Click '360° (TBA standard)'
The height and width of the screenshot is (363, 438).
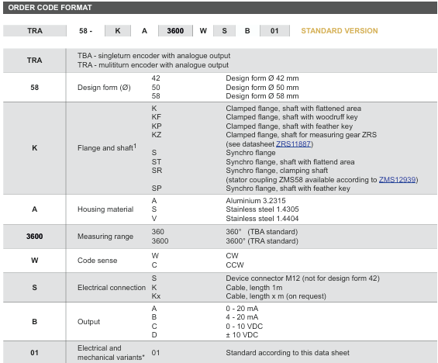coord(262,232)
